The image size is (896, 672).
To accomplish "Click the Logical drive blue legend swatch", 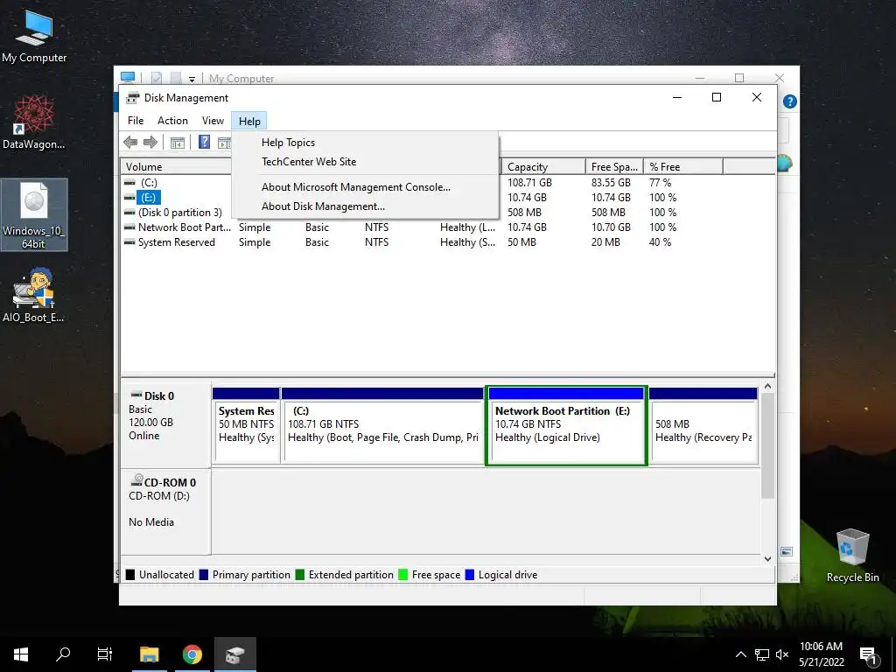I will [x=470, y=575].
